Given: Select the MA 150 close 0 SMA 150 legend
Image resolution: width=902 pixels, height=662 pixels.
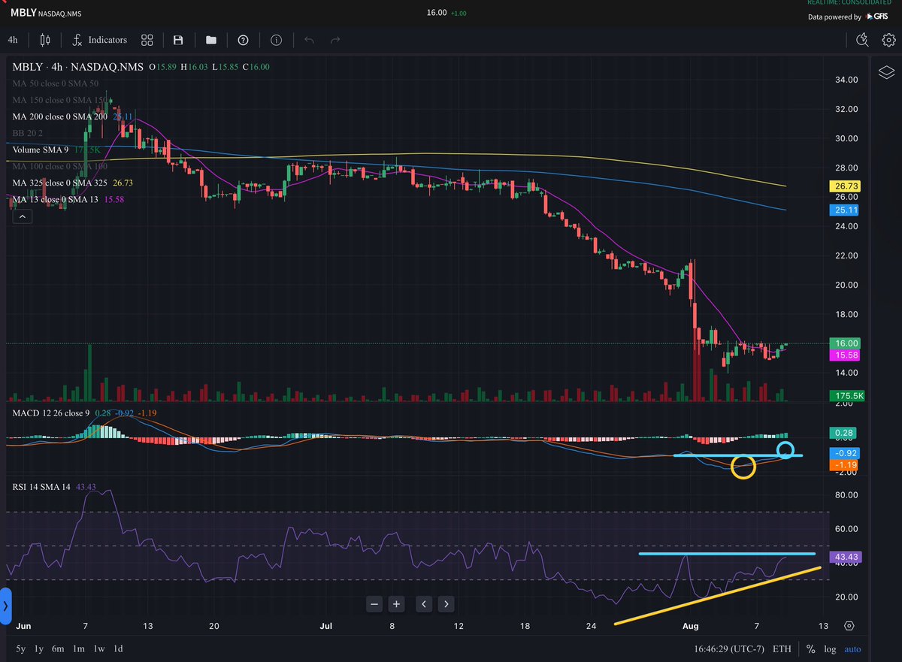Looking at the screenshot, I should (x=61, y=100).
